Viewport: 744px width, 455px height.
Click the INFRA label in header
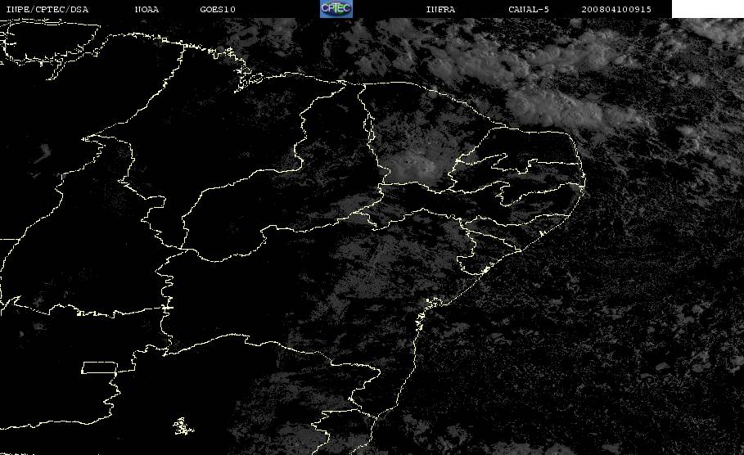pyautogui.click(x=440, y=10)
